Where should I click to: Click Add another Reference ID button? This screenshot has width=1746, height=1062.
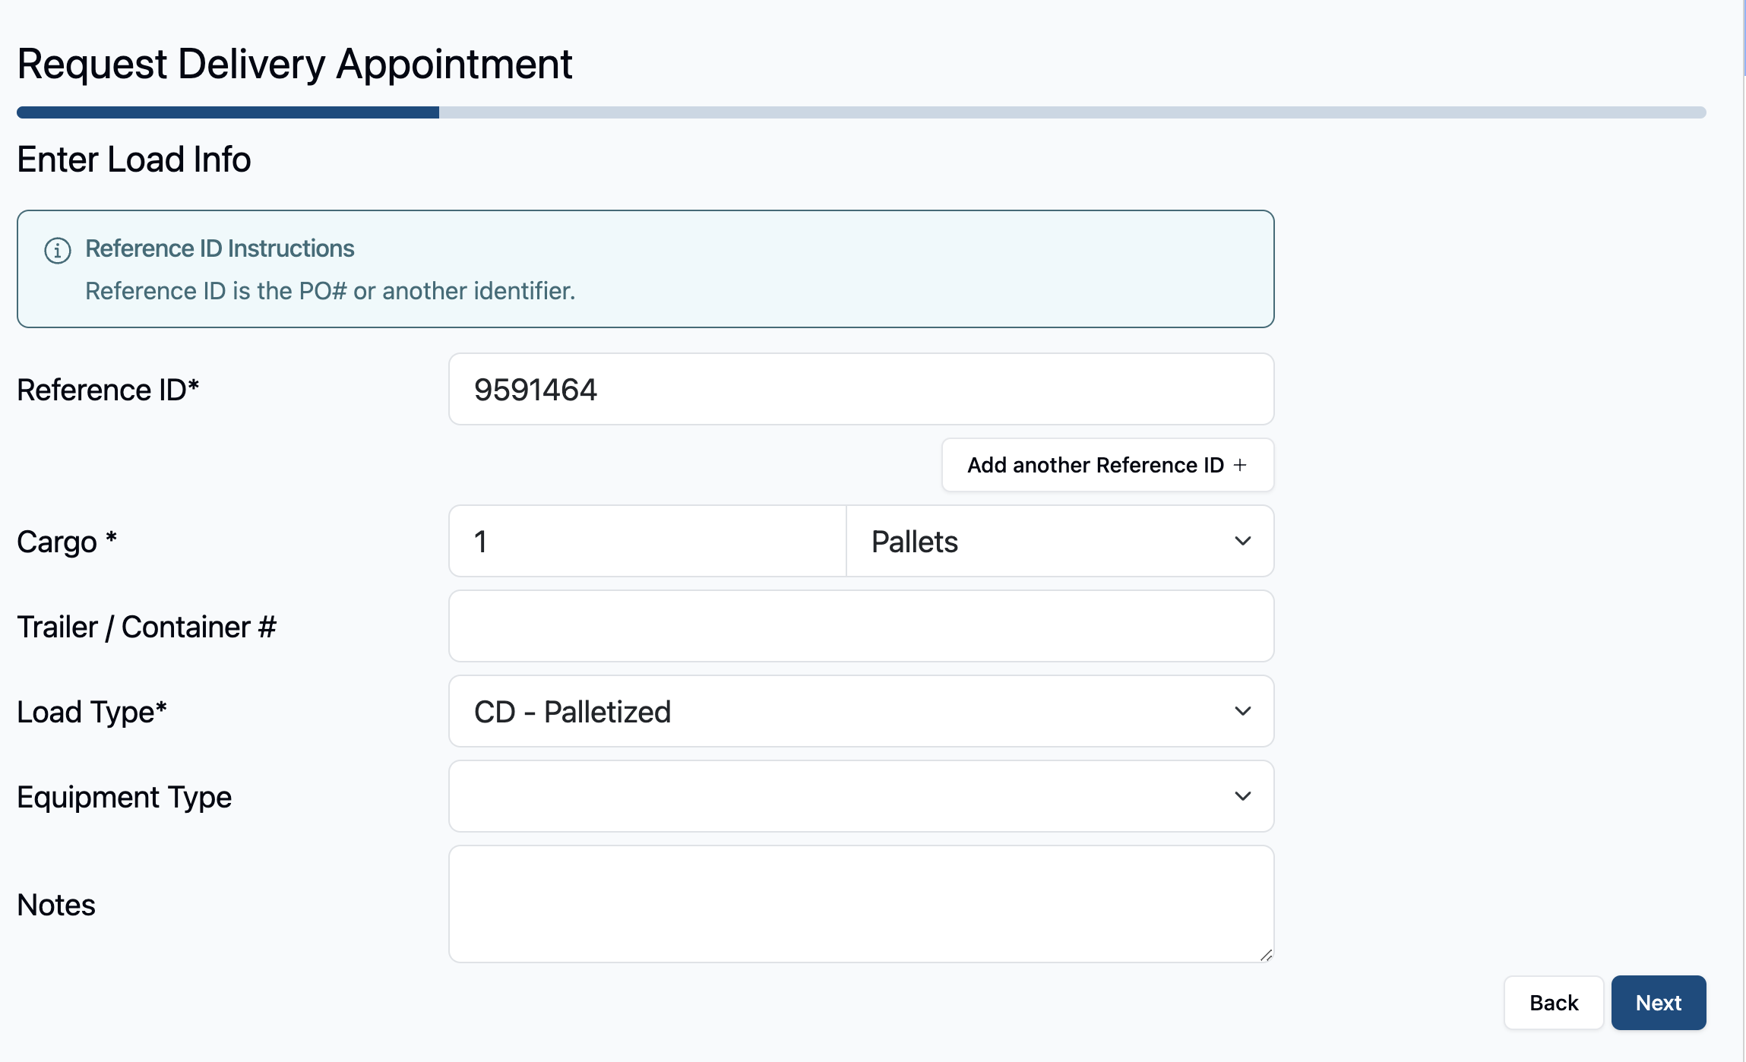1108,465
